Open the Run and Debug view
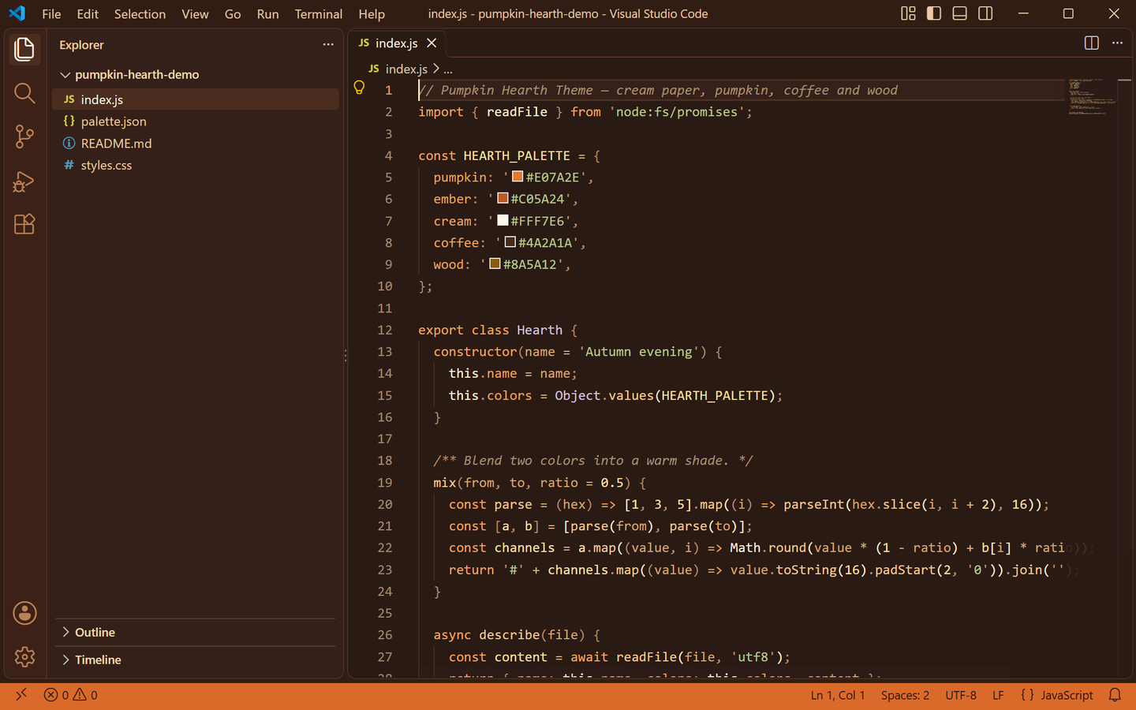The image size is (1136, 710). tap(24, 181)
